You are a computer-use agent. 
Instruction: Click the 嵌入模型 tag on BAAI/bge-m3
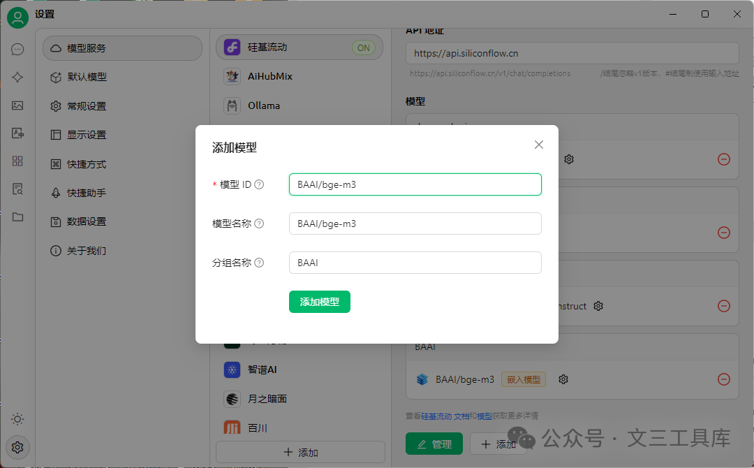pyautogui.click(x=524, y=379)
